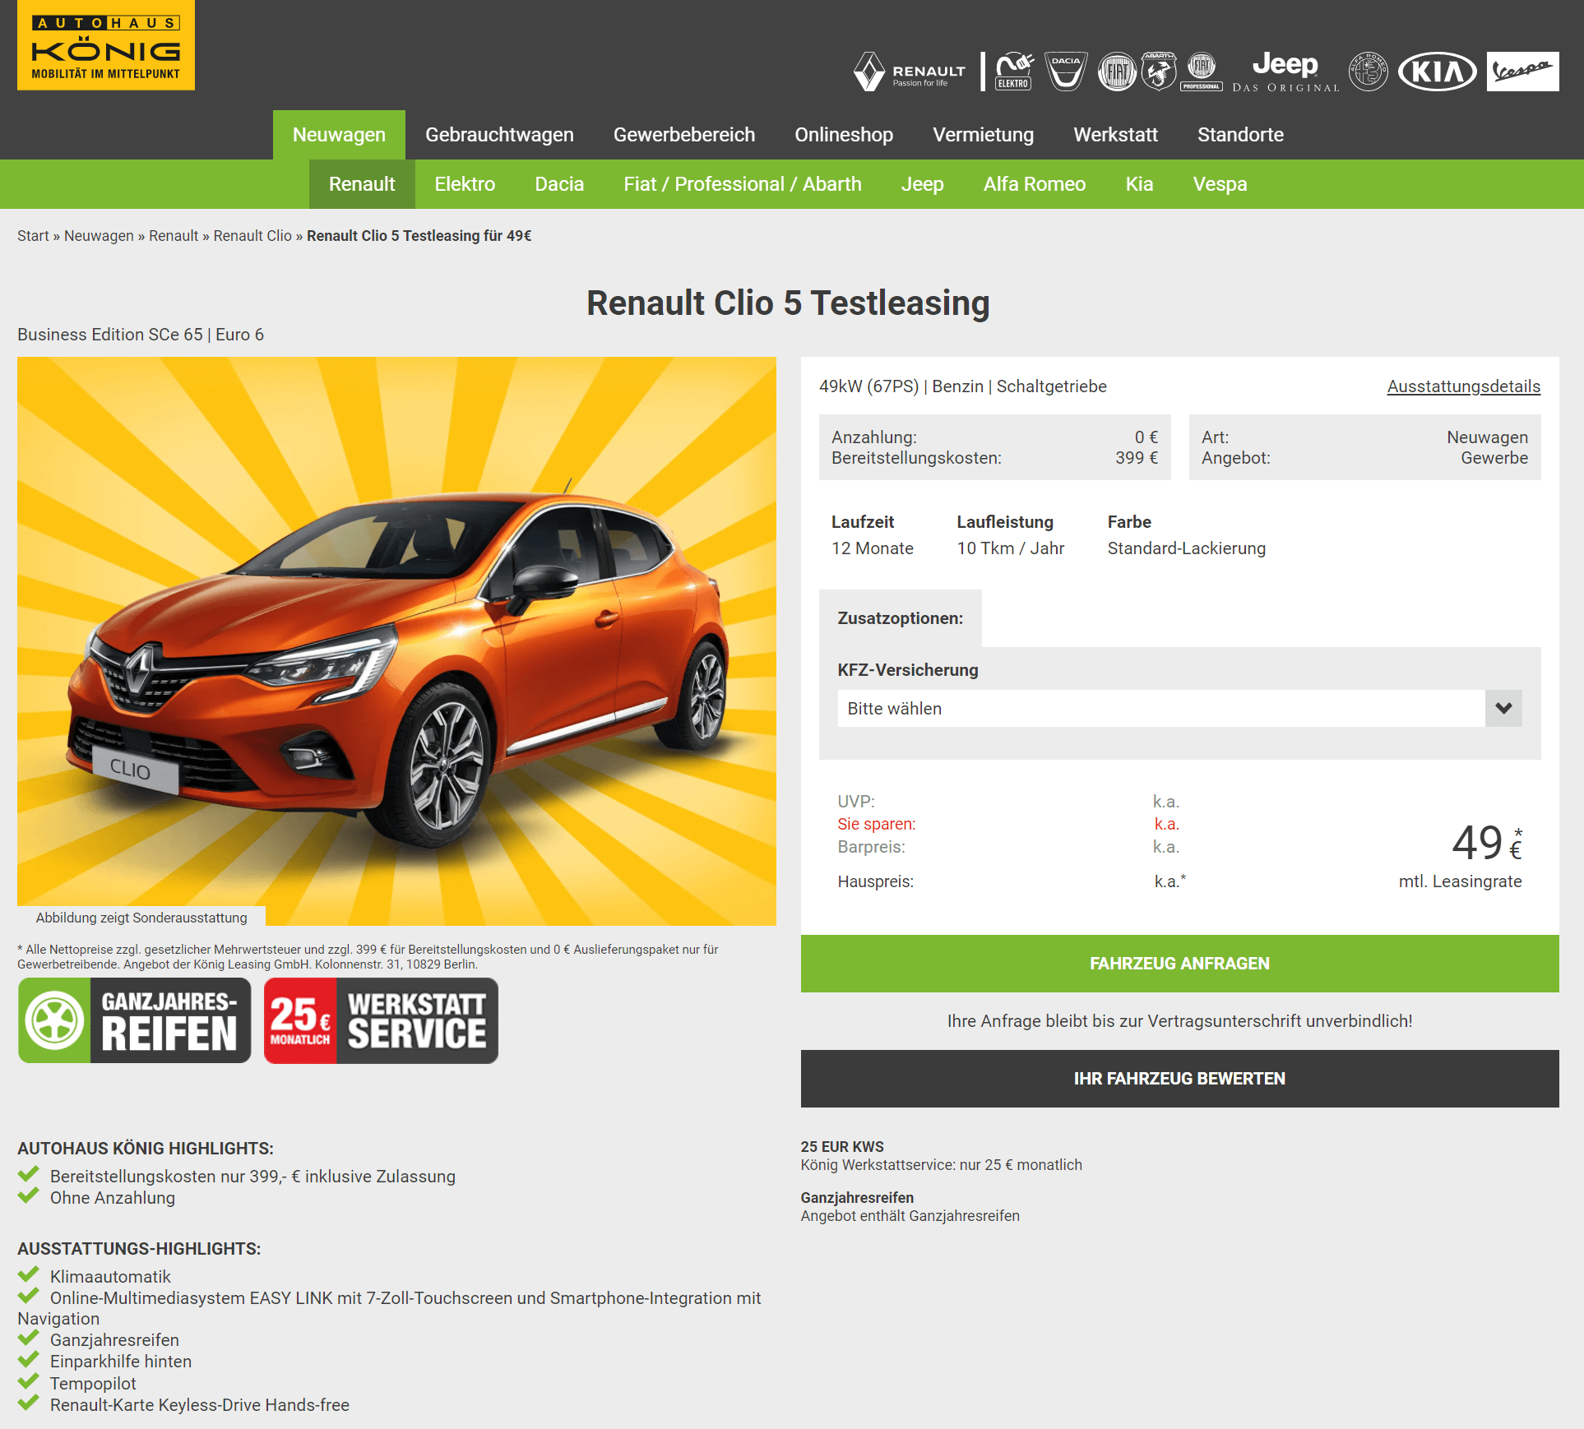
Task: Click the Jeep Das Original logo
Action: [x=1285, y=72]
